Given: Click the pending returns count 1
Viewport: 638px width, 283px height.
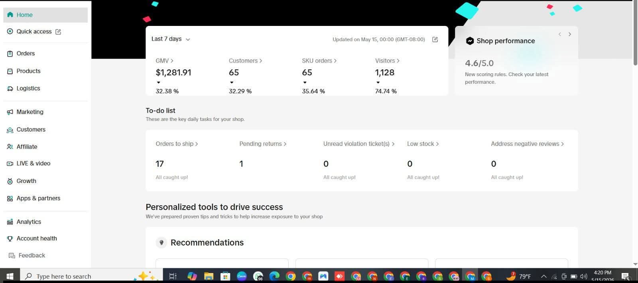Looking at the screenshot, I should pos(241,164).
